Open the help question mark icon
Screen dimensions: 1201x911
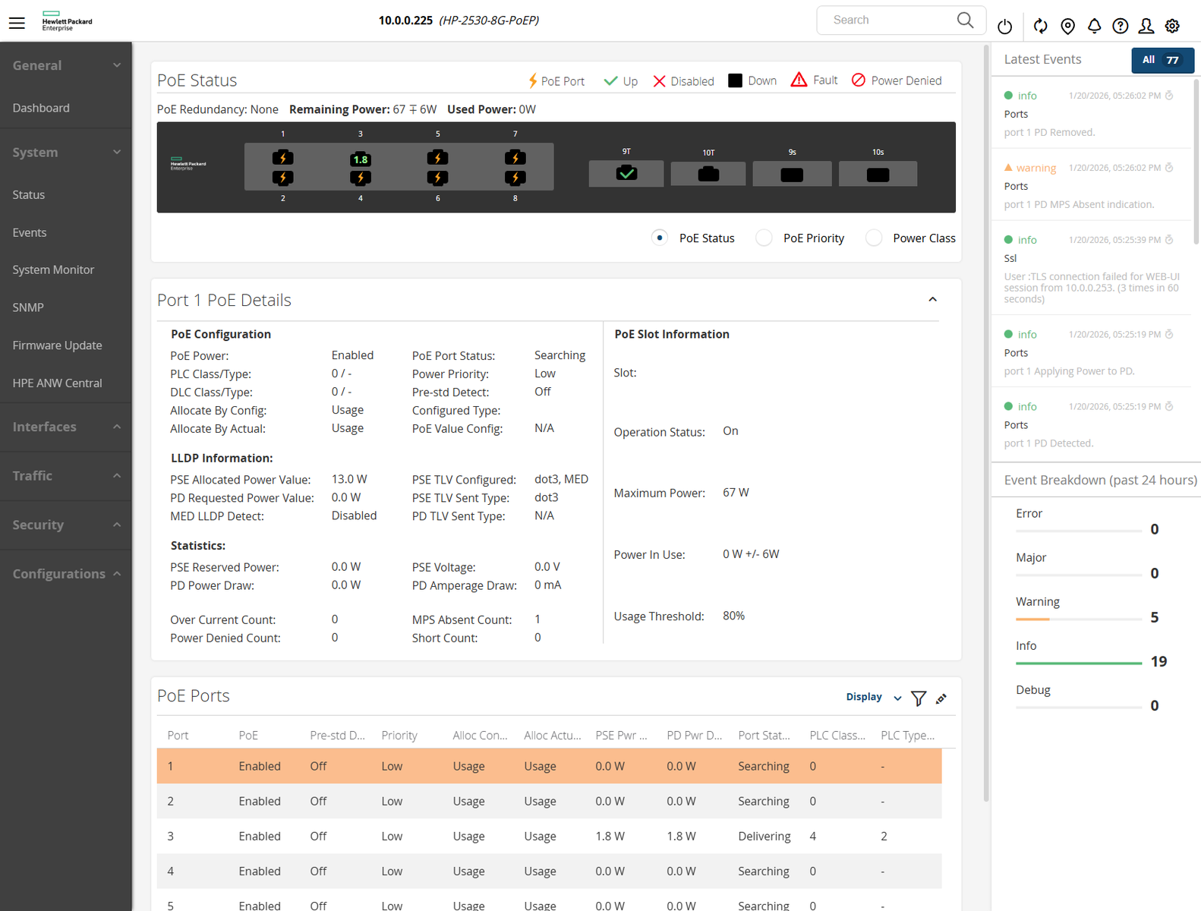click(x=1120, y=27)
